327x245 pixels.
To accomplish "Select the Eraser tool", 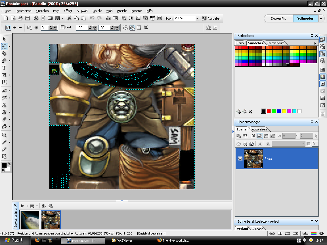I will (x=4, y=119).
